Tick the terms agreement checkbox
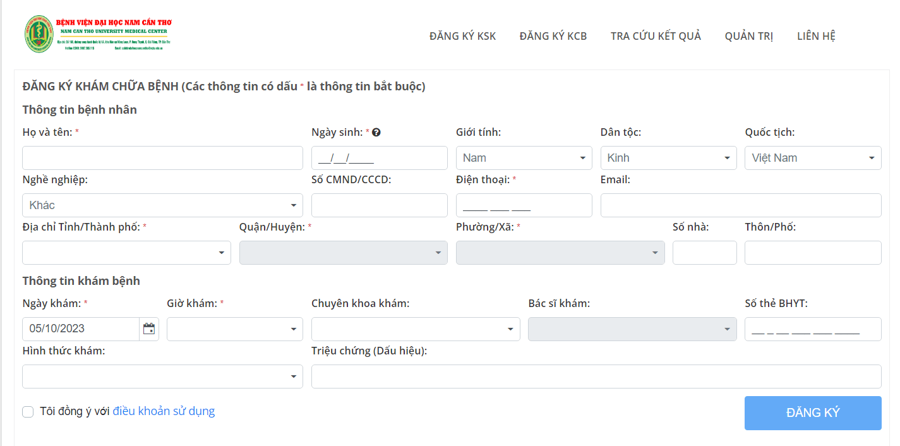 pos(28,412)
